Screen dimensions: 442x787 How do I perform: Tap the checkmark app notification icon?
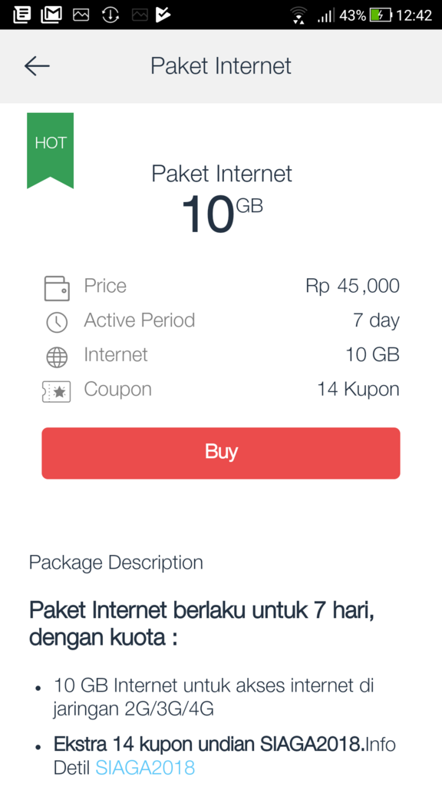(163, 15)
